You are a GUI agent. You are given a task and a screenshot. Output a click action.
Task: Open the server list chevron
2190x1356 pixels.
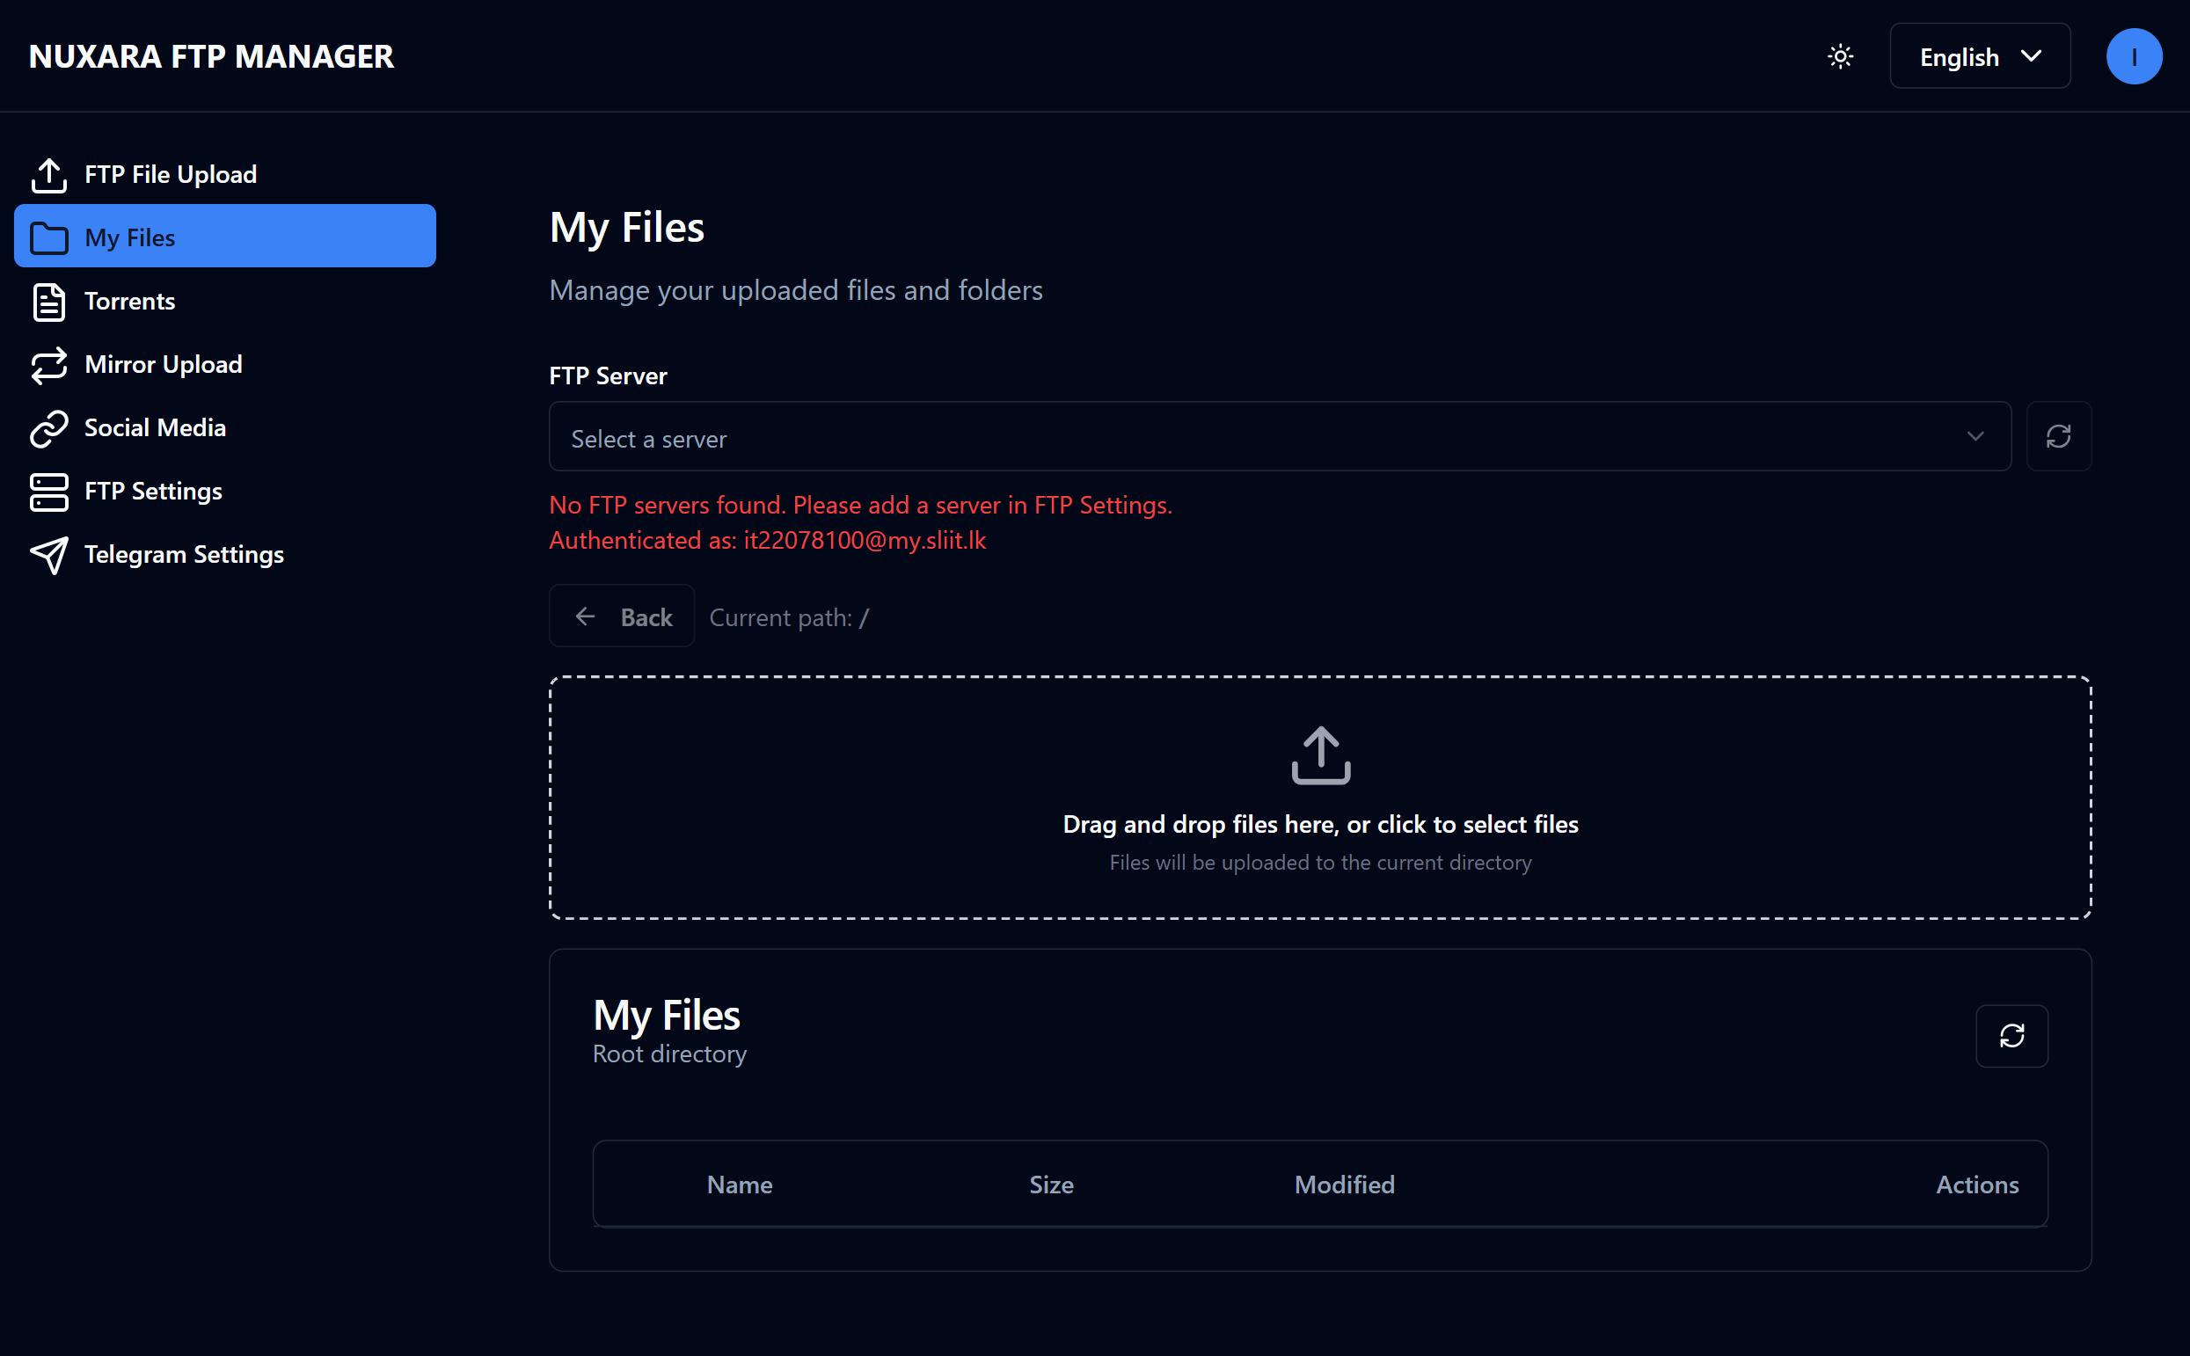[1975, 437]
